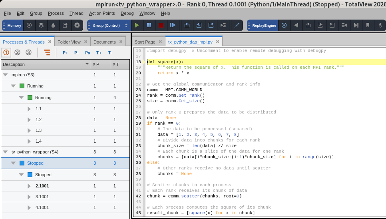Click the Step Out icon
This screenshot has height=219, width=386.
[x=211, y=25]
